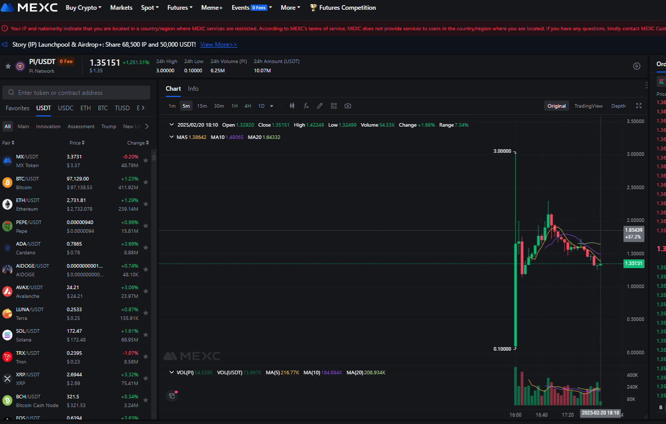The width and height of the screenshot is (666, 424).
Task: Click the Solana coin icon
Action: click(7, 335)
